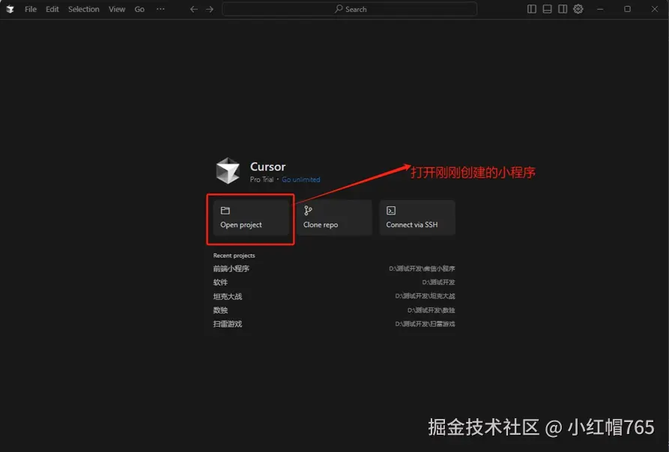Maximize the Cursor window

pos(627,9)
